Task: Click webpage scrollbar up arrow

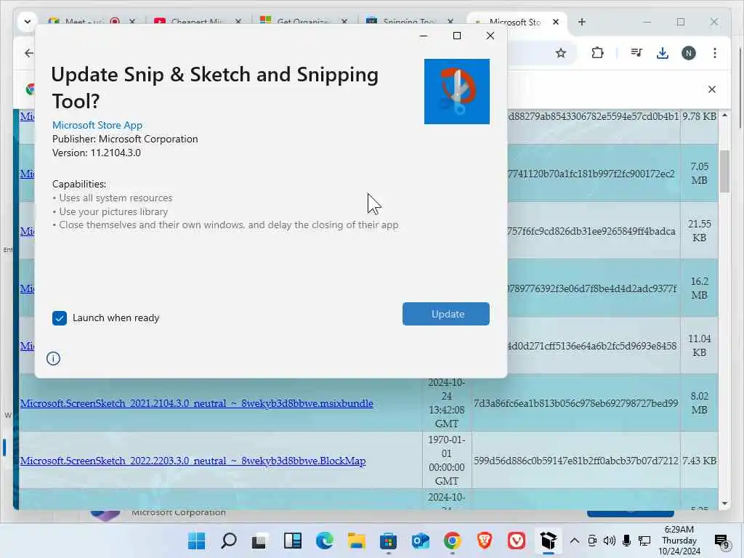Action: click(x=724, y=116)
